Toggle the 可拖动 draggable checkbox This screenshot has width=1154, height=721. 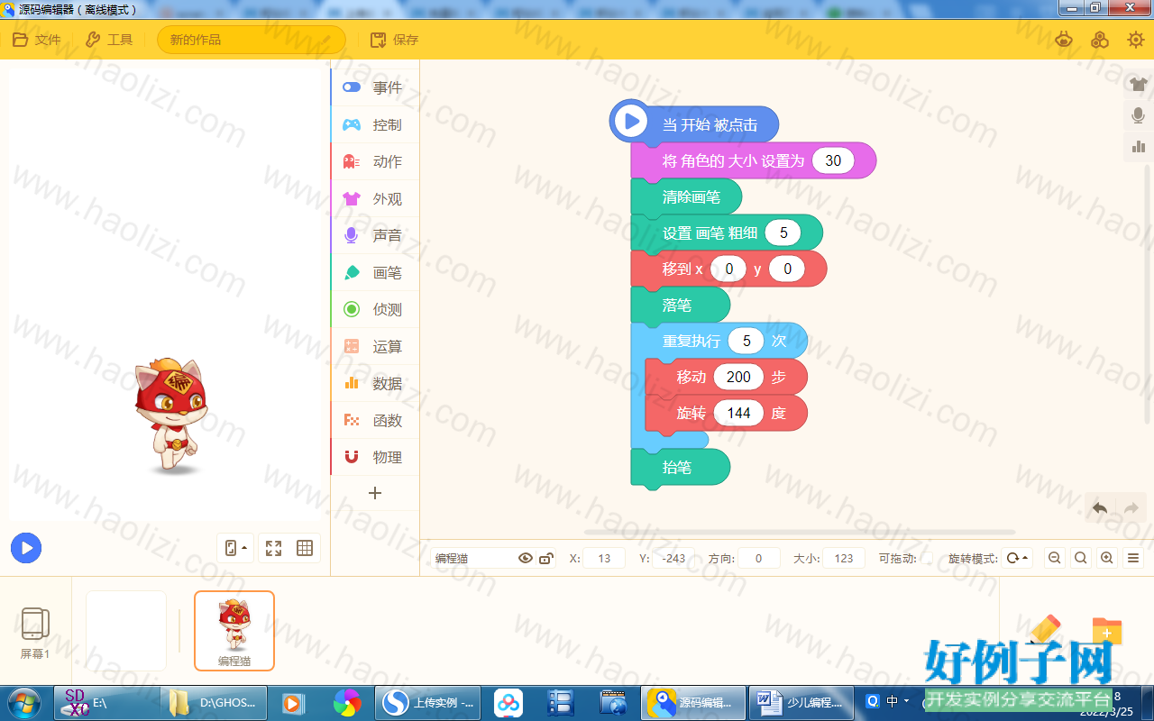coord(926,559)
